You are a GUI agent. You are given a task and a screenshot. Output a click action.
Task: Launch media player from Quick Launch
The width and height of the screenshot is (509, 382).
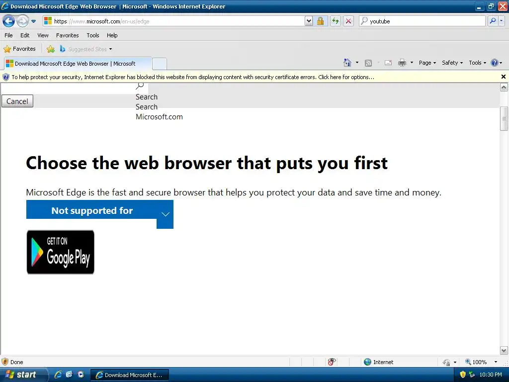(81, 375)
